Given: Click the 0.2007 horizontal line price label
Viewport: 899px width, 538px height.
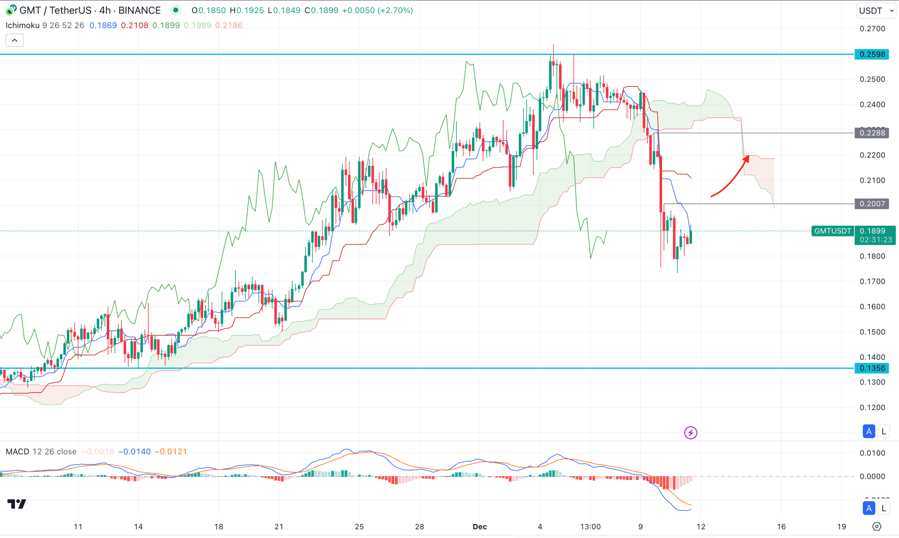Looking at the screenshot, I should [x=872, y=204].
